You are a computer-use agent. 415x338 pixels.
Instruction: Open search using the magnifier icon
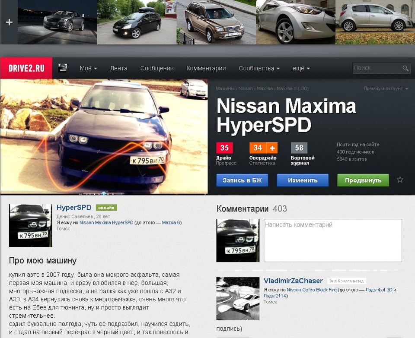(x=405, y=68)
